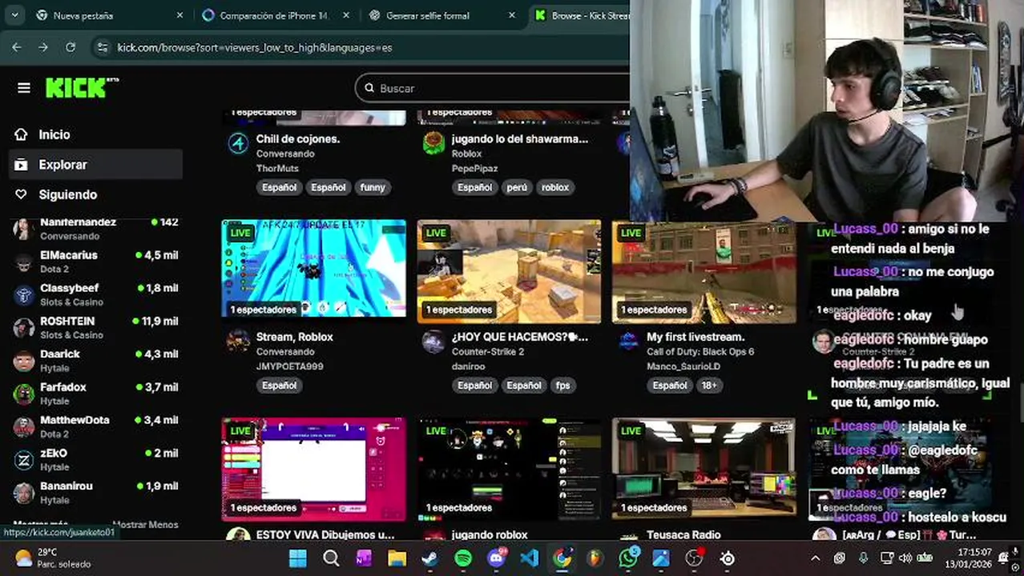This screenshot has width=1024, height=576.
Task: Click the Chill de cojones stream title
Action: click(x=298, y=139)
